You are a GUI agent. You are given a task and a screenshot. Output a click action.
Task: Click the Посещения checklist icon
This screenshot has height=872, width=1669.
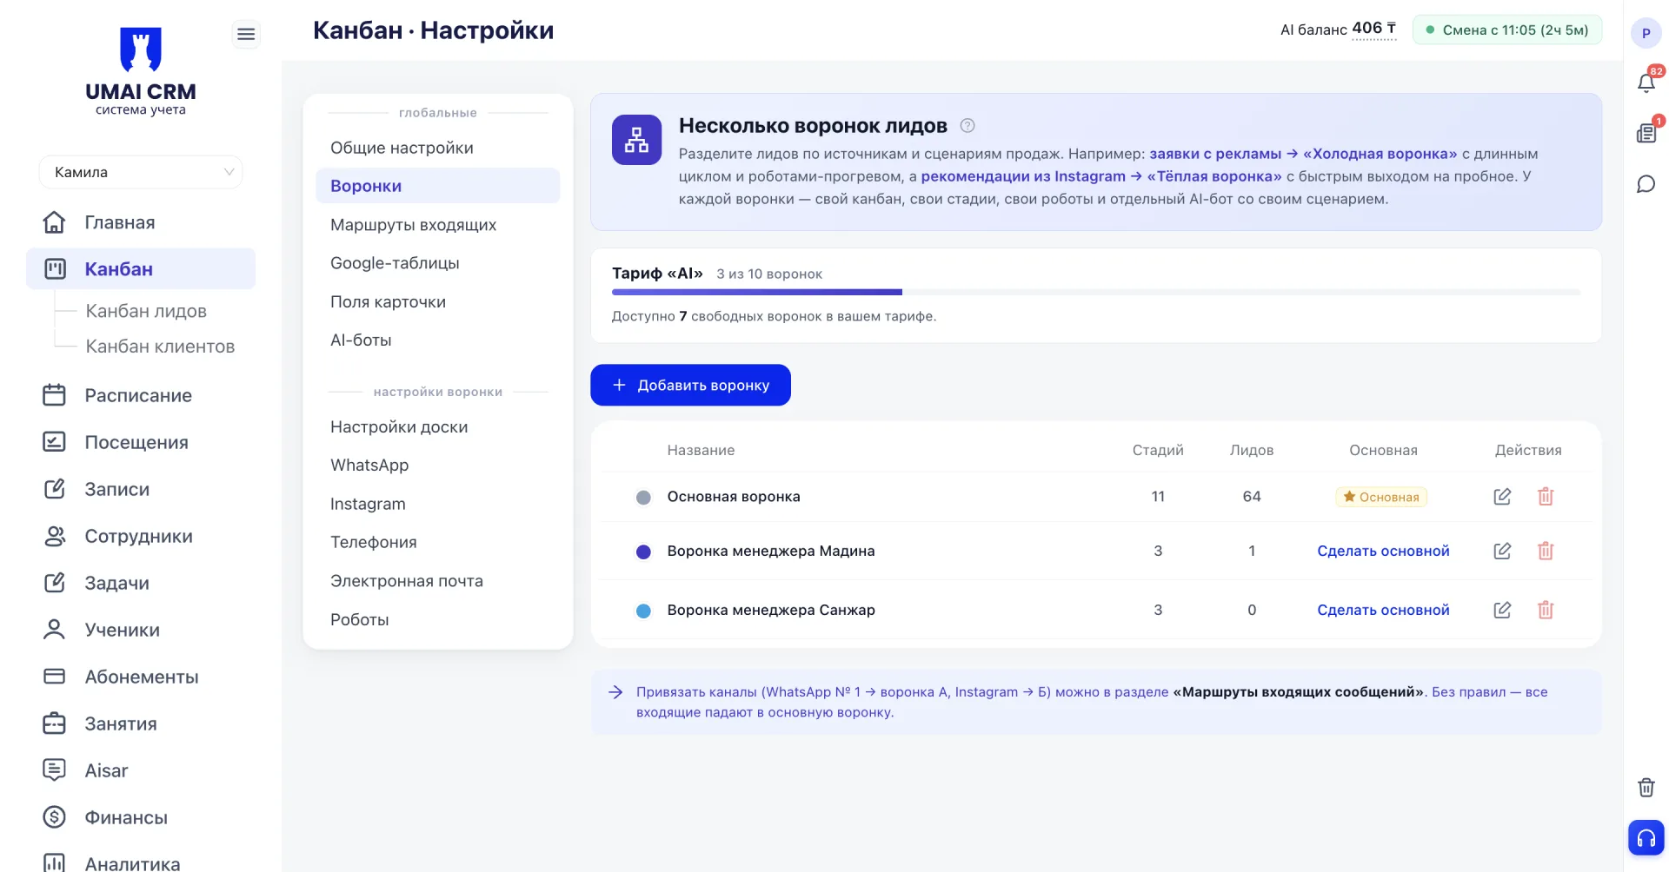click(54, 442)
